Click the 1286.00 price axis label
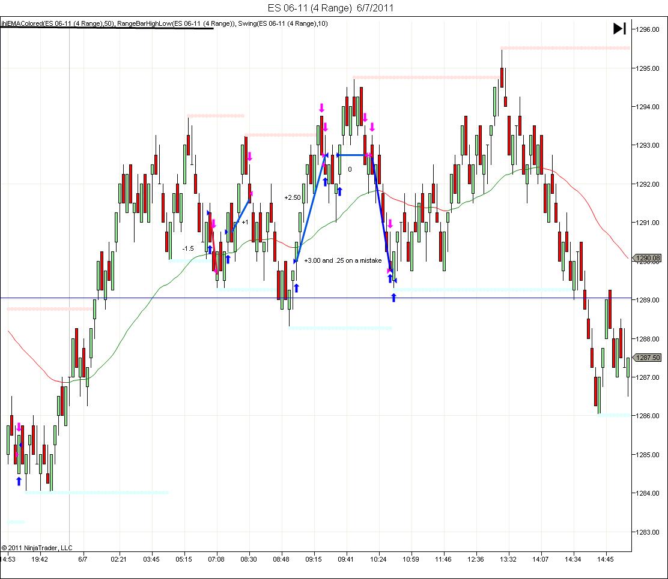This screenshot has width=668, height=579. (648, 416)
